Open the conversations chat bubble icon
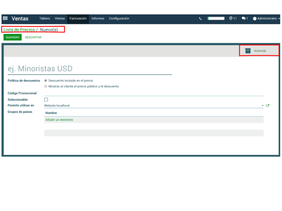The image size is (282, 211). point(243,18)
